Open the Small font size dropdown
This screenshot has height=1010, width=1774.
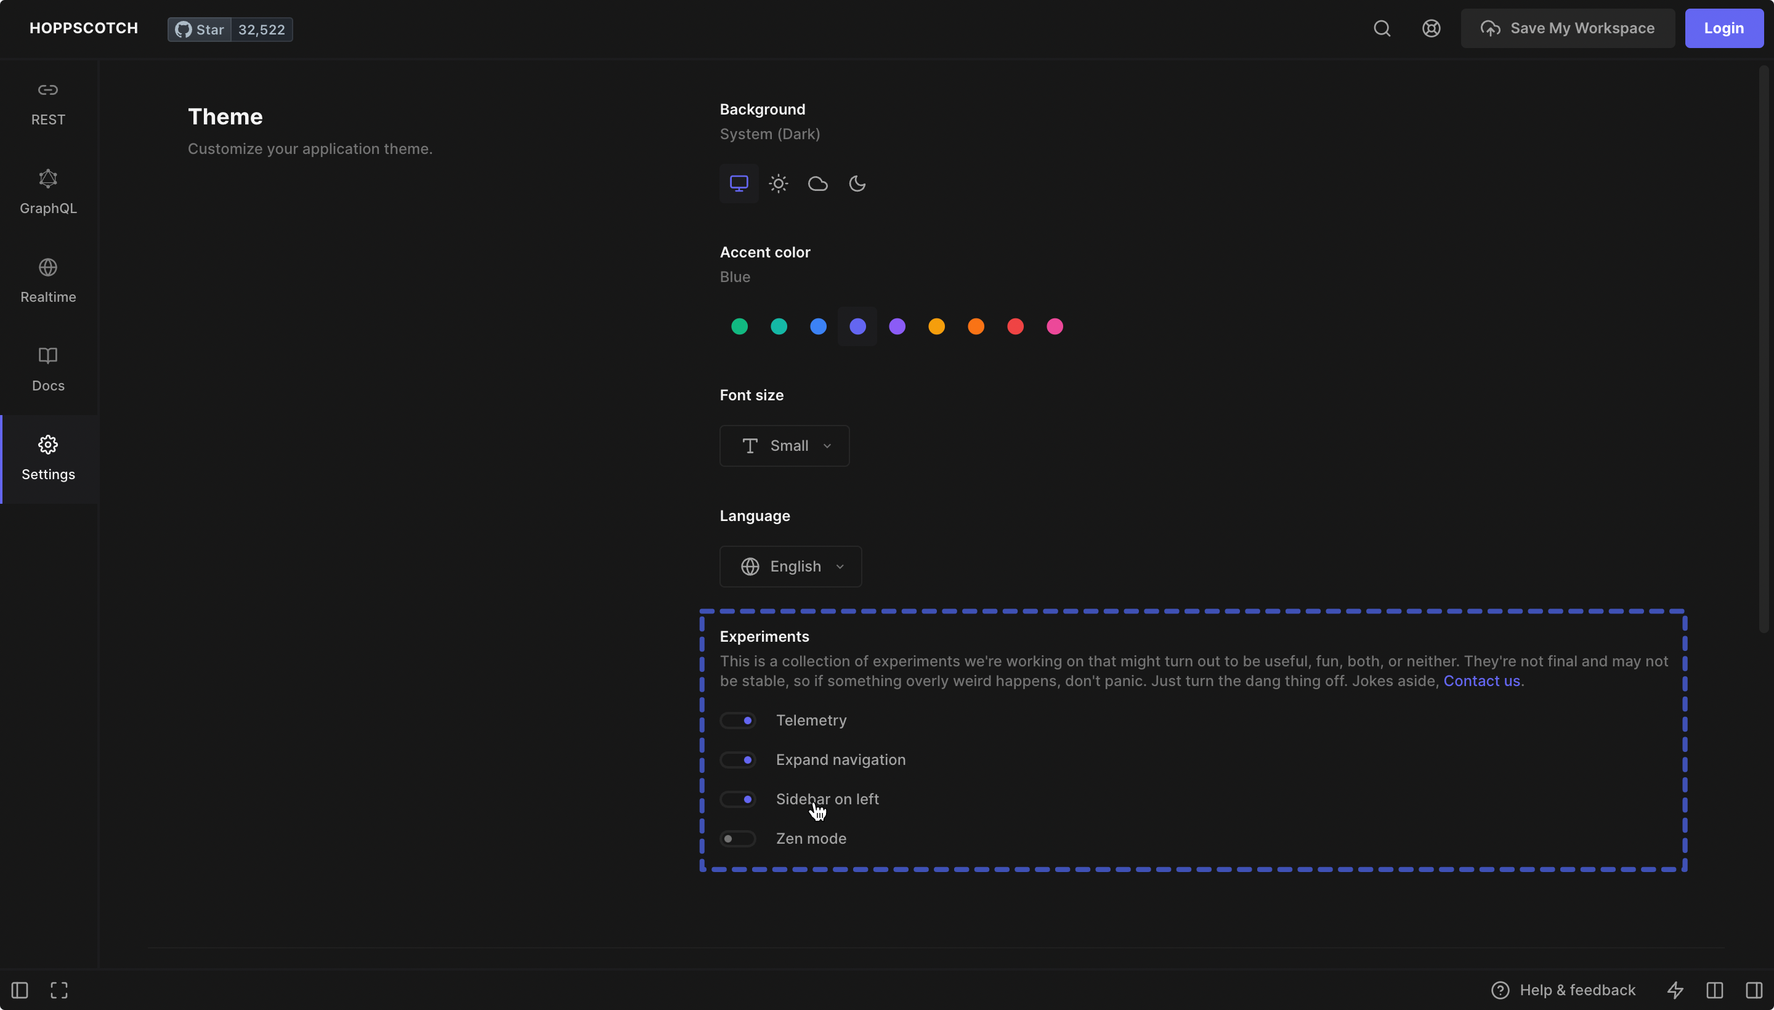(784, 446)
